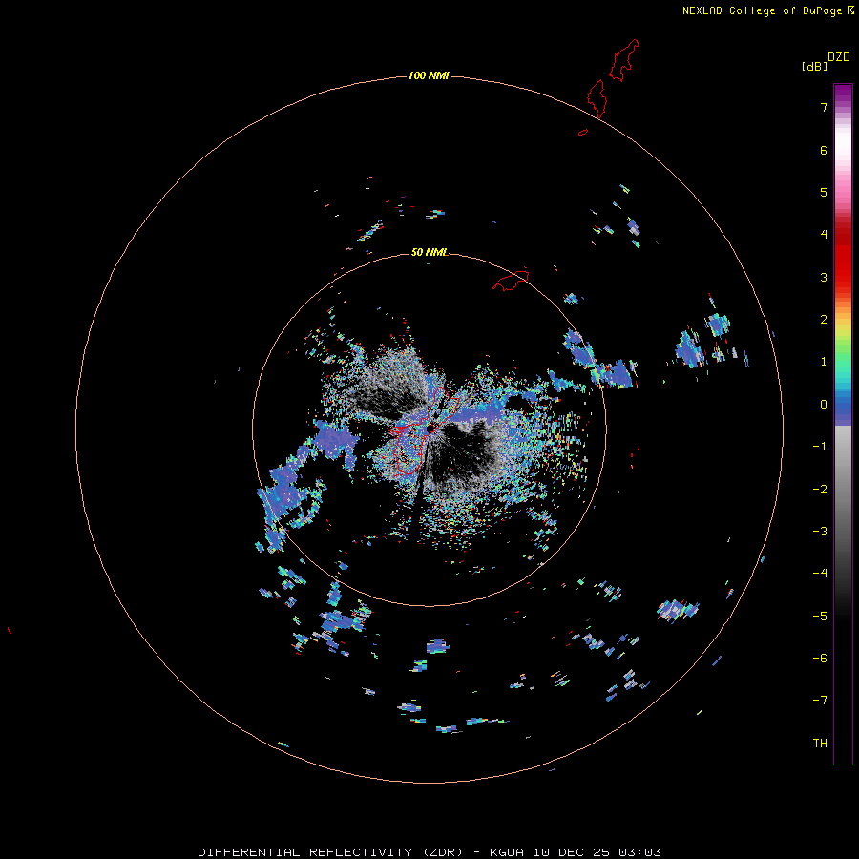The width and height of the screenshot is (859, 859).
Task: Click the 7 dB value on the color scale
Action: 824,107
